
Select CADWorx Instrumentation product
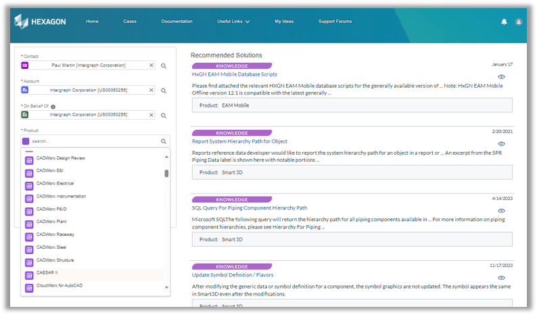click(92, 197)
